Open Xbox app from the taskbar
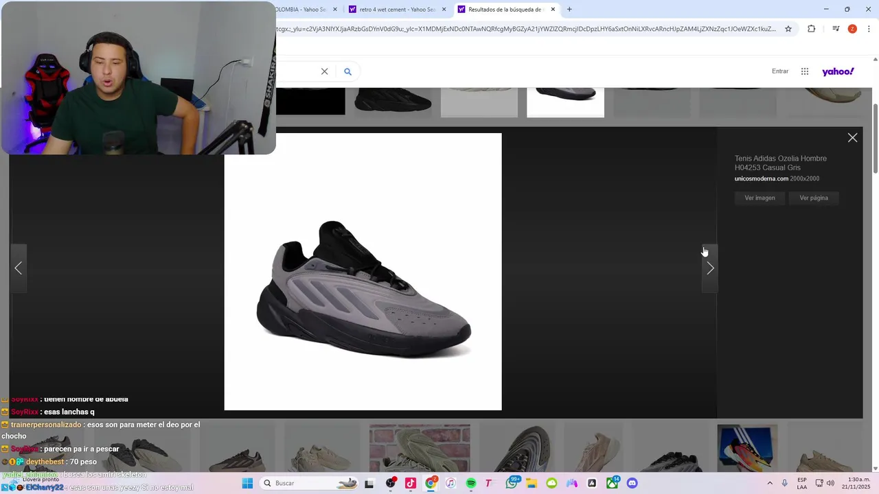Image resolution: width=879 pixels, height=494 pixels. [612, 483]
